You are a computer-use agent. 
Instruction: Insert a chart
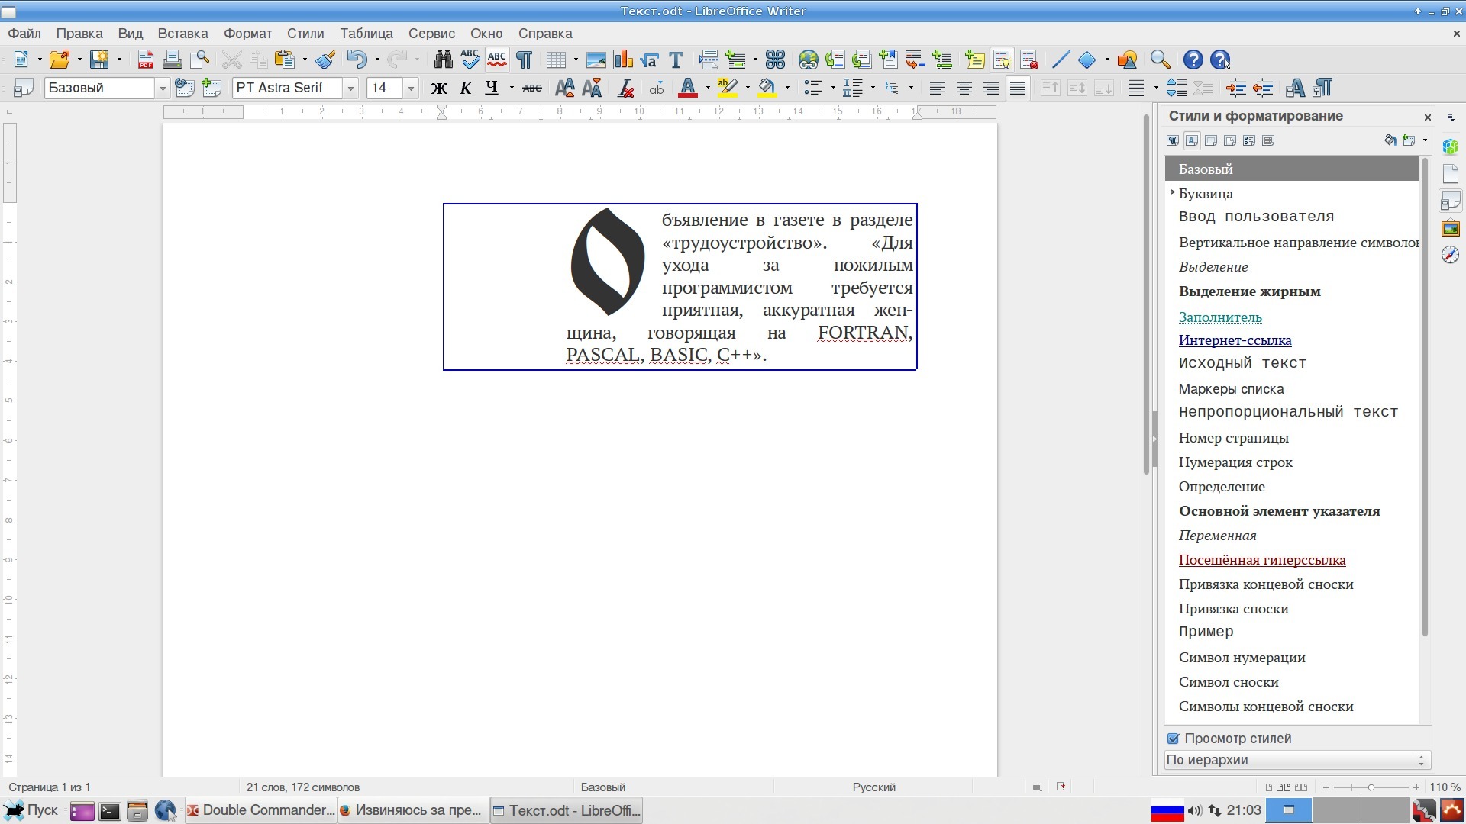coord(623,60)
